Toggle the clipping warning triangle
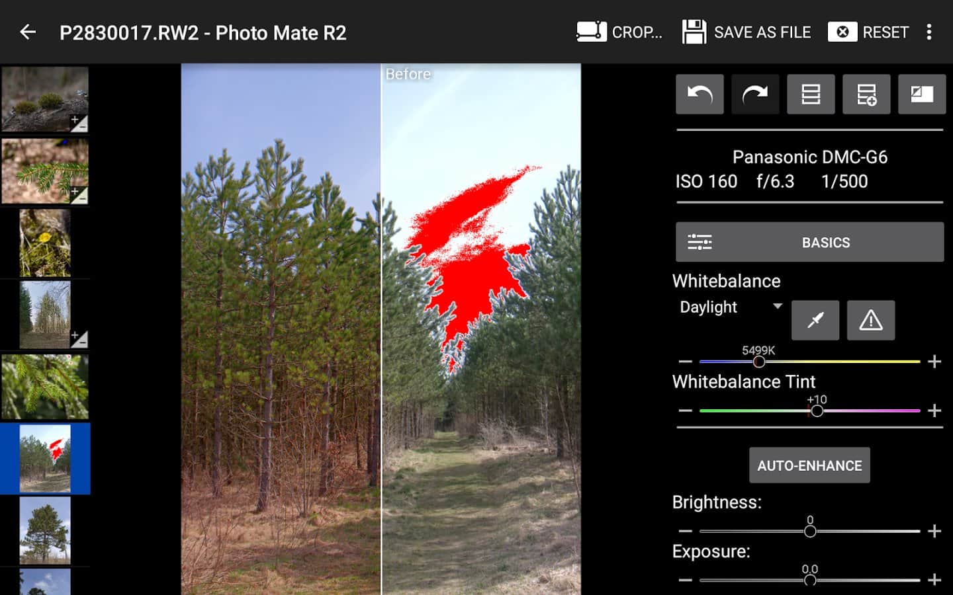 click(x=871, y=320)
